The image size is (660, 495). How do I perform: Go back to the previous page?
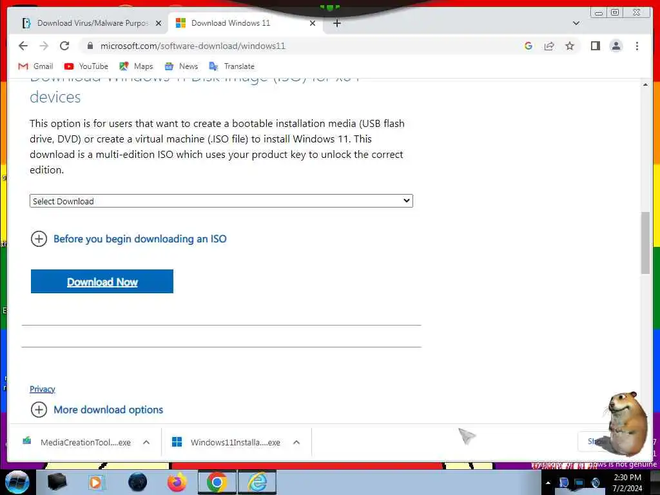tap(23, 46)
